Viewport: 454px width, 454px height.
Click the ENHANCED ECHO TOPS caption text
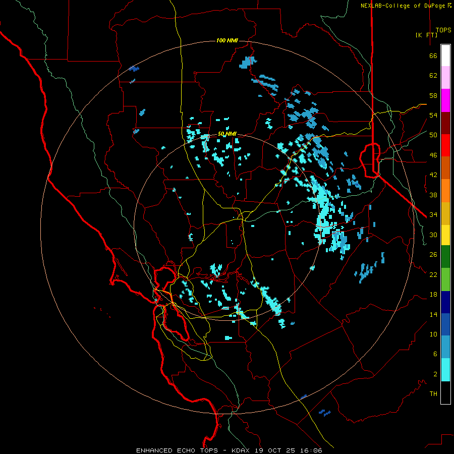[177, 450]
